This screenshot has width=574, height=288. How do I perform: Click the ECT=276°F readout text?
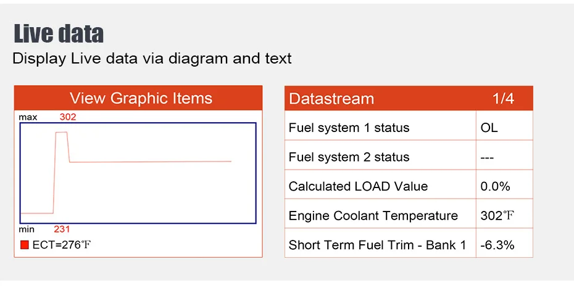(61, 245)
